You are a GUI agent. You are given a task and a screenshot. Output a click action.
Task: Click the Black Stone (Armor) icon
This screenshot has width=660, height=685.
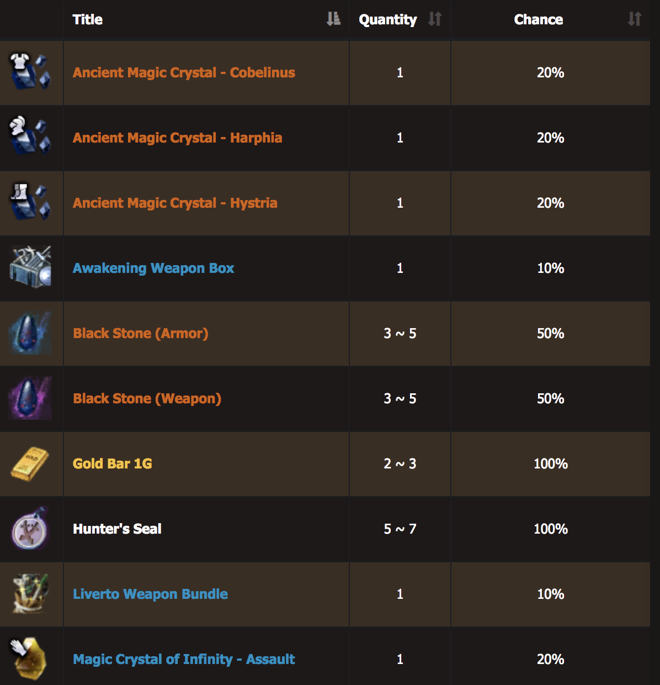pyautogui.click(x=30, y=333)
